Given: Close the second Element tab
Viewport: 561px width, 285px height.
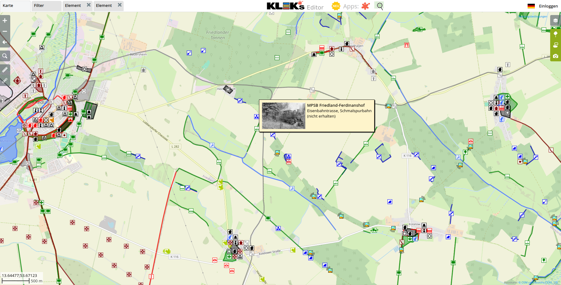Looking at the screenshot, I should (120, 5).
